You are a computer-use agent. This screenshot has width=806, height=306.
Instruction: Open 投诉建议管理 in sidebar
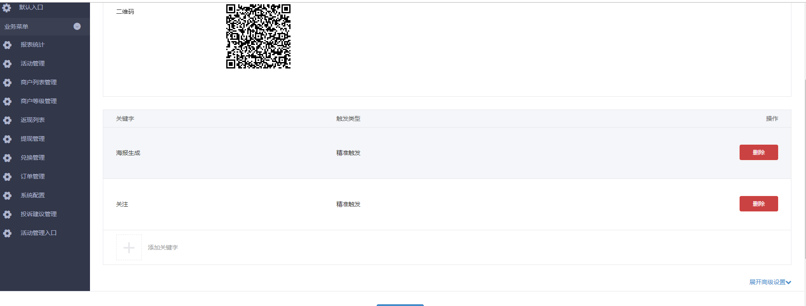point(39,214)
